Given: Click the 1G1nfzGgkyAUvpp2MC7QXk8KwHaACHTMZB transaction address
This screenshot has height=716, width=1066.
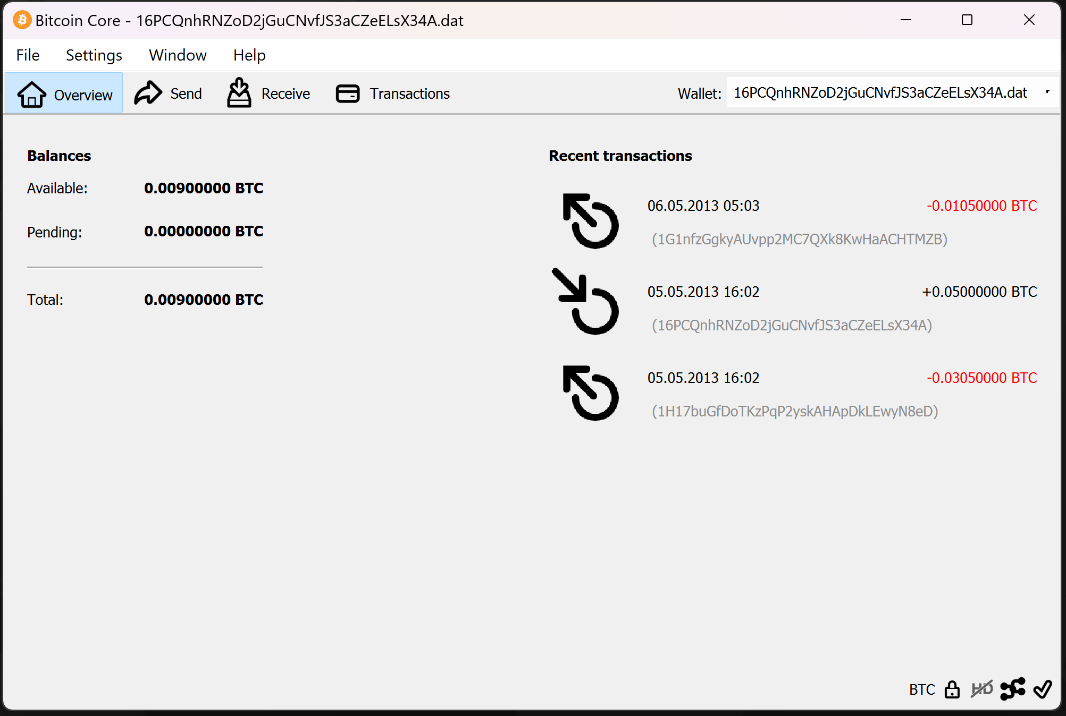Looking at the screenshot, I should (x=799, y=239).
